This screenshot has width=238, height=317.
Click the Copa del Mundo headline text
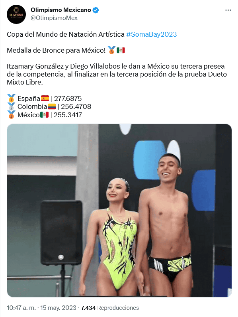[66, 34]
